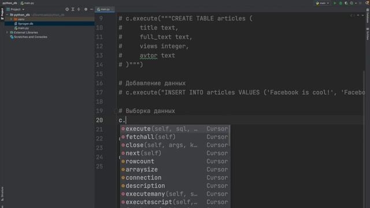Open the Project view dropdown
The height and width of the screenshot is (208, 370).
(x=16, y=9)
